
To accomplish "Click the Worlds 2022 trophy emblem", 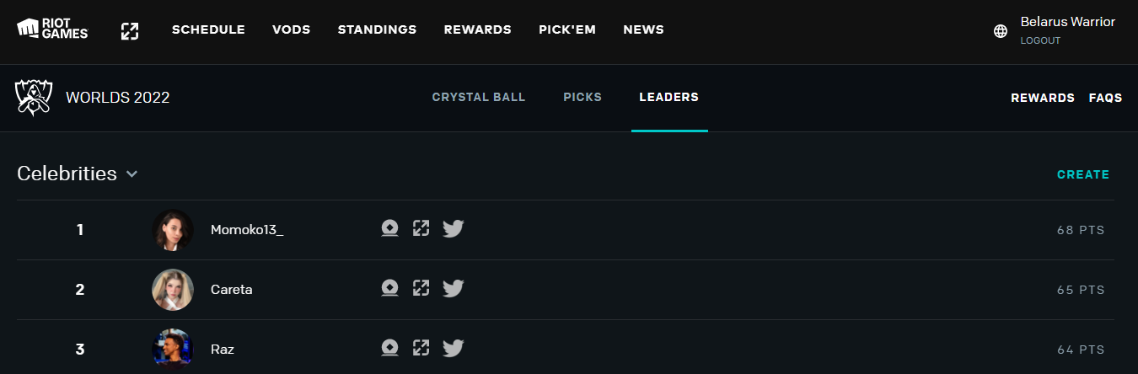I will click(x=34, y=98).
